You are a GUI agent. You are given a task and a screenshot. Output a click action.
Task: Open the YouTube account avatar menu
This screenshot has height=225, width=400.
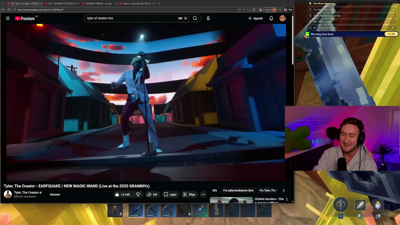click(282, 18)
